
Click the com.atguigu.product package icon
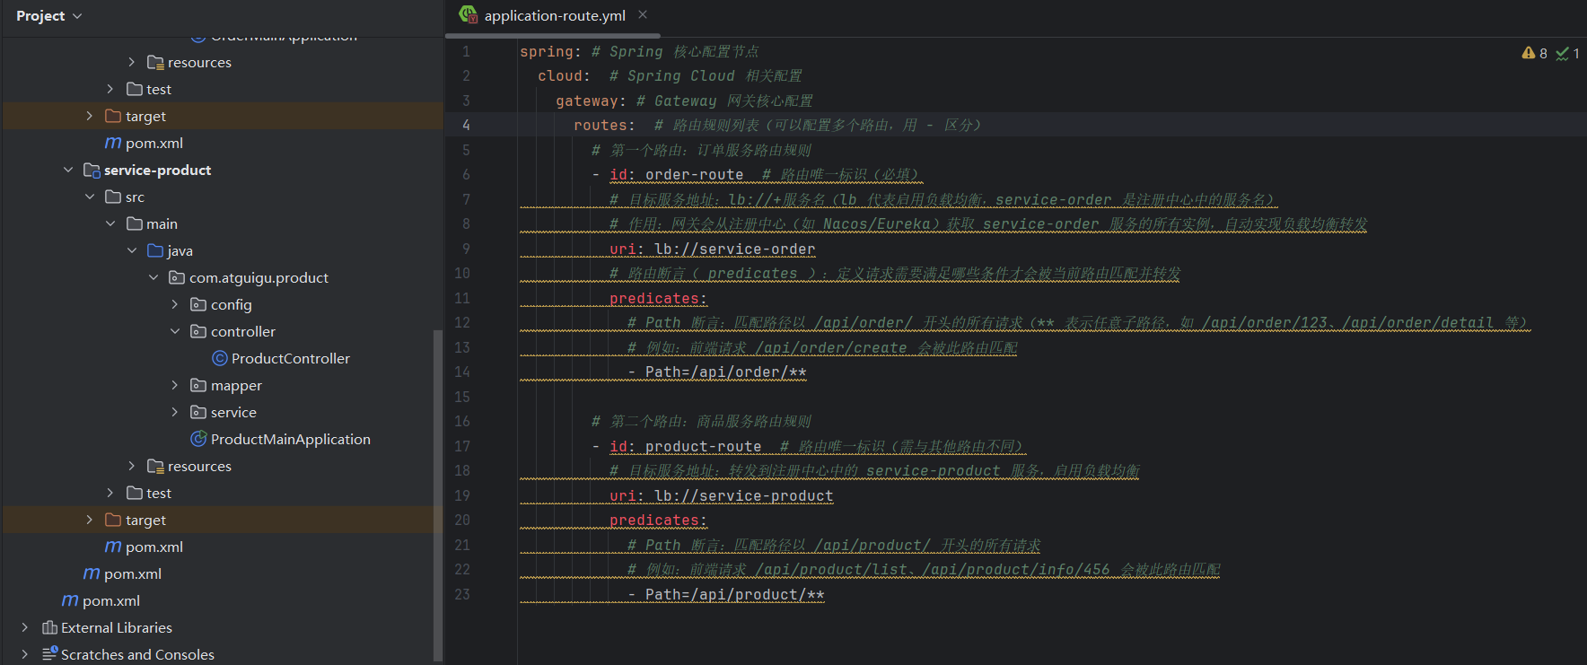(177, 277)
